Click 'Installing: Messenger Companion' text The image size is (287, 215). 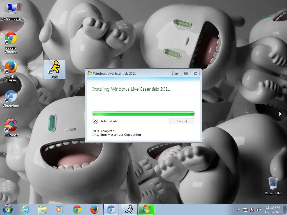(117, 135)
